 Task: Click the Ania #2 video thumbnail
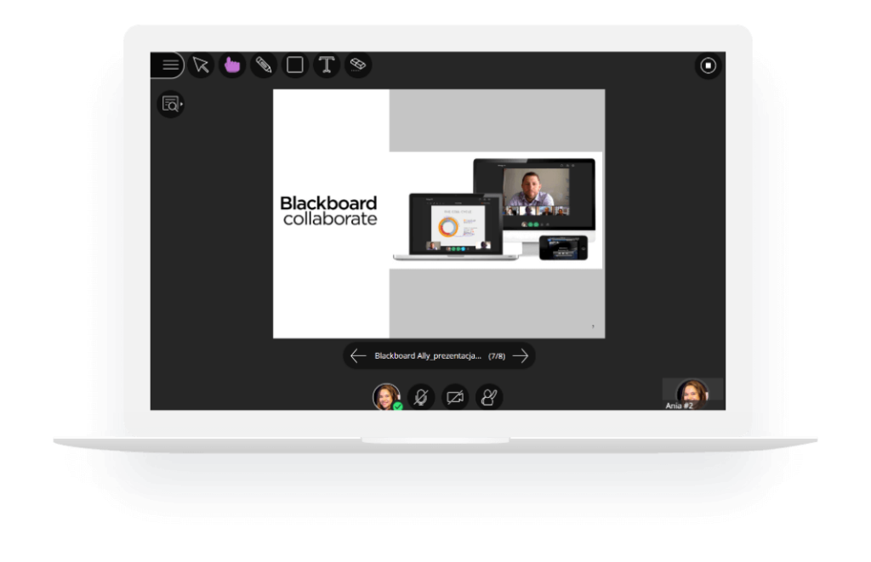tap(692, 394)
